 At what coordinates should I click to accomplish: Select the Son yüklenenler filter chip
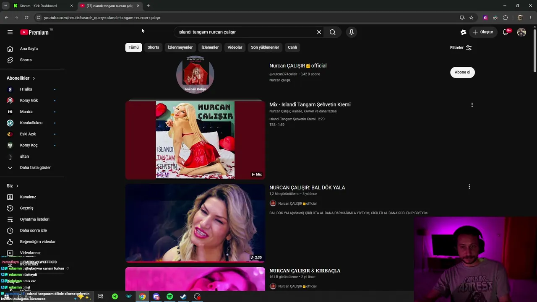coord(265,47)
